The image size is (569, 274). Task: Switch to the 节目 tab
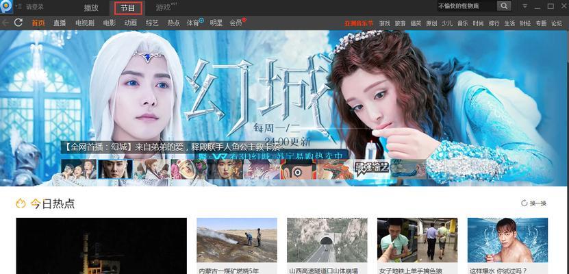(128, 8)
